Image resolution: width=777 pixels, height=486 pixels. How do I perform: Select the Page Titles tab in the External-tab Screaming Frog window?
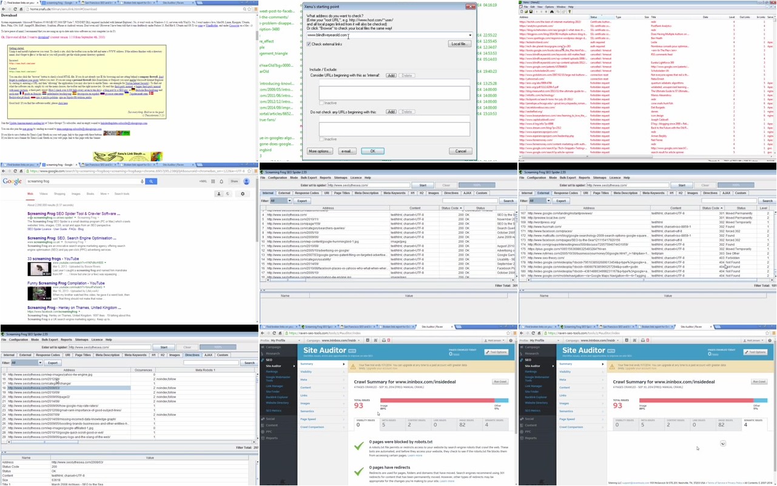pos(601,193)
